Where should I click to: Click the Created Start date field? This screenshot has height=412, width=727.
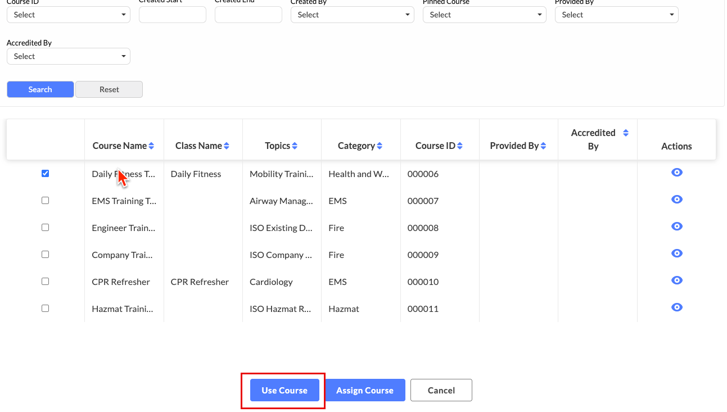pyautogui.click(x=172, y=15)
